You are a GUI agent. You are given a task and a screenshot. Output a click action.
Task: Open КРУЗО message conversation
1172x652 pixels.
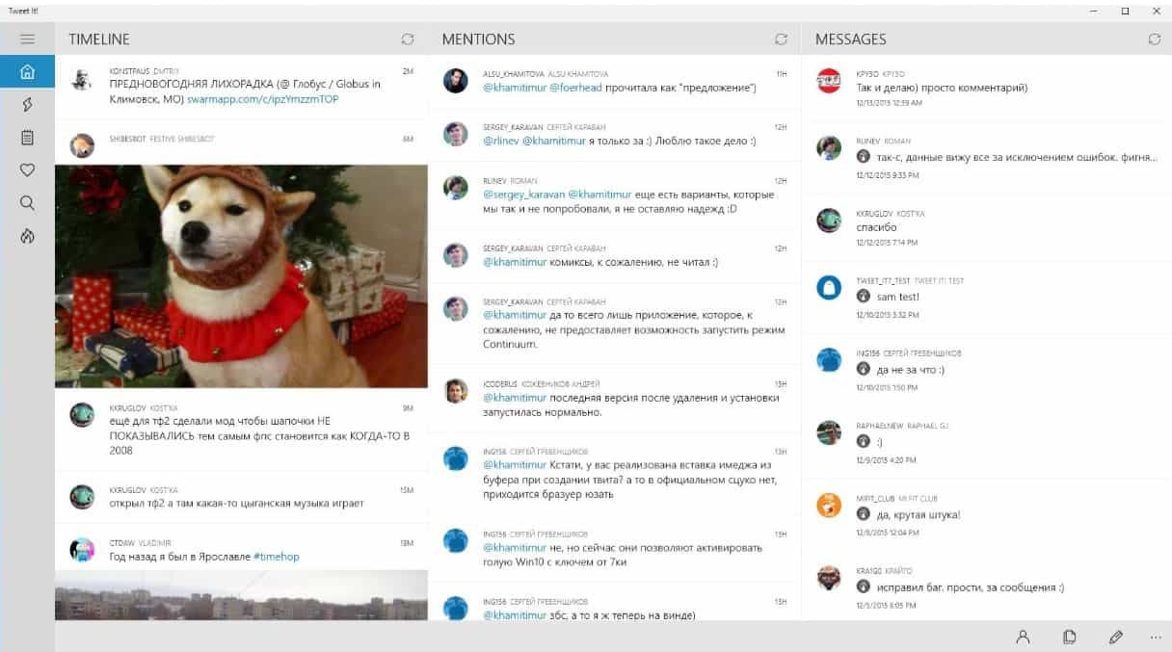pyautogui.click(x=986, y=88)
